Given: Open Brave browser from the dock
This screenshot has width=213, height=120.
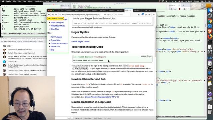Looking at the screenshot, I should click(x=210, y=31).
